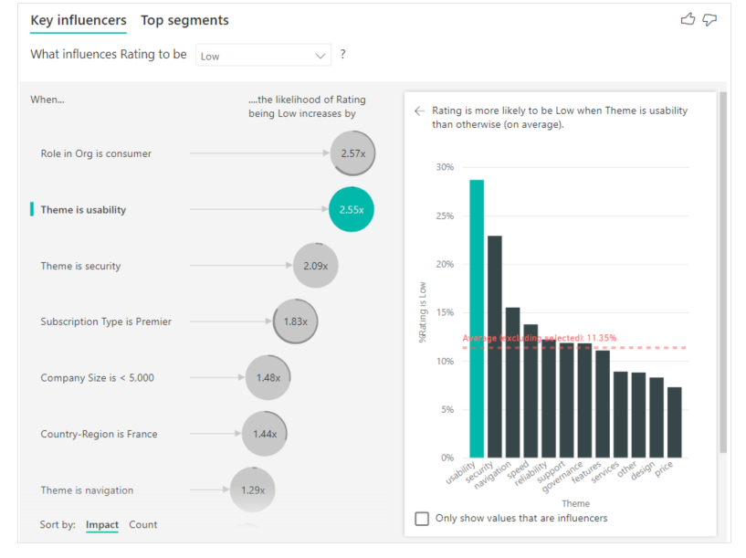746x558 pixels.
Task: Select the 2.09x security bubble
Action: (x=316, y=266)
